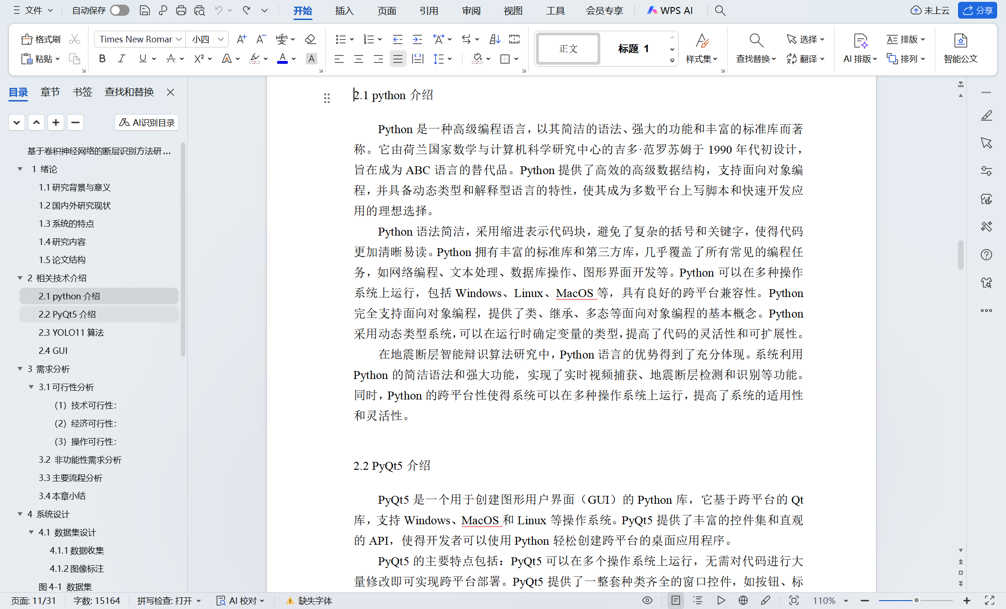Toggle superscript formatting
The image size is (1006, 609).
coord(199,59)
